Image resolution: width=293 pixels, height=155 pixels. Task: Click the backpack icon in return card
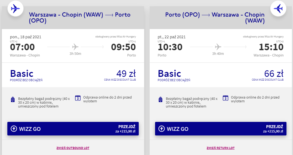point(160,99)
